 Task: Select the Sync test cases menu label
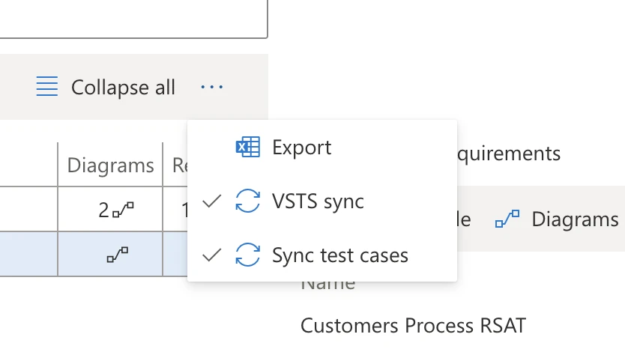[x=339, y=255]
